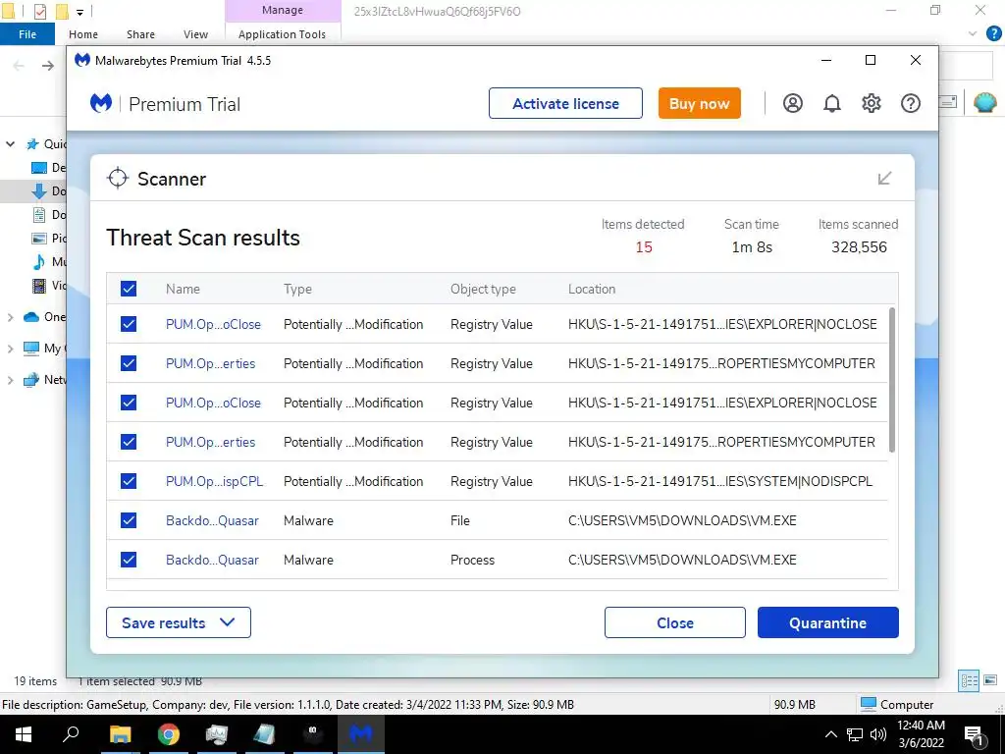
Task: Open the notepad-like app in taskbar
Action: coord(264,734)
